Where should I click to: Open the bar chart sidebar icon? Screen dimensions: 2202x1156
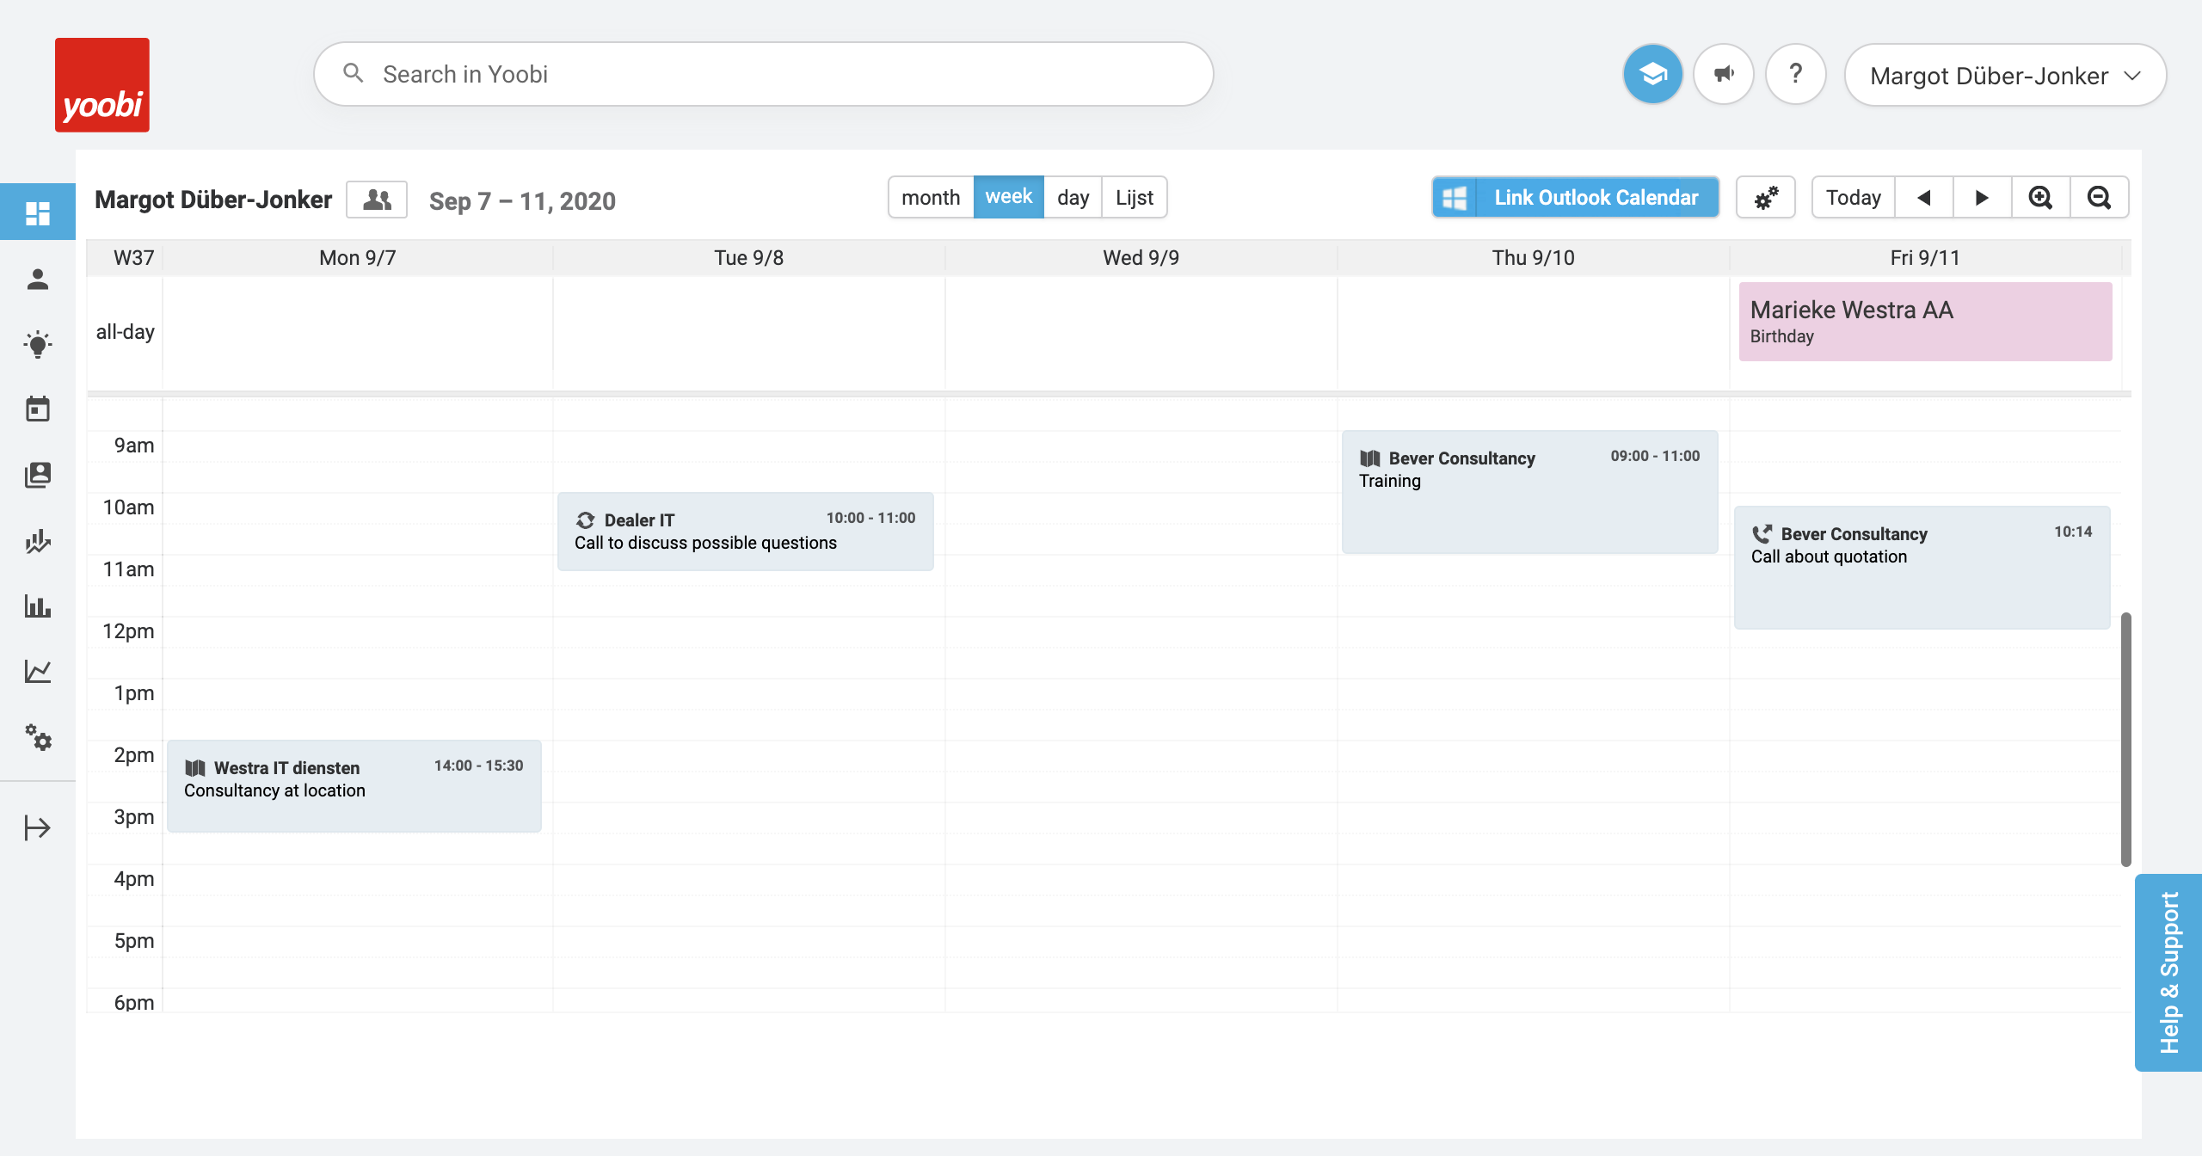(38, 606)
